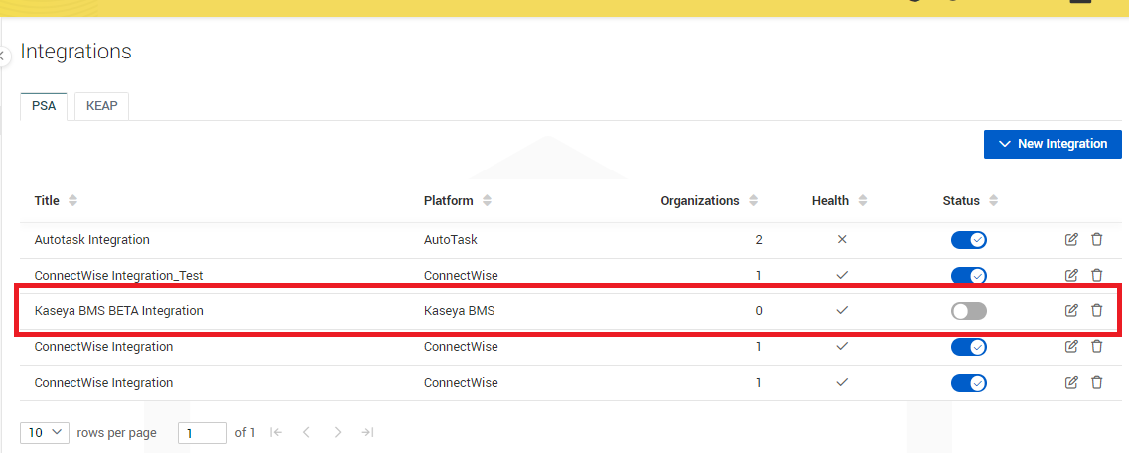Disable the Autotask Integration status switch

click(968, 240)
